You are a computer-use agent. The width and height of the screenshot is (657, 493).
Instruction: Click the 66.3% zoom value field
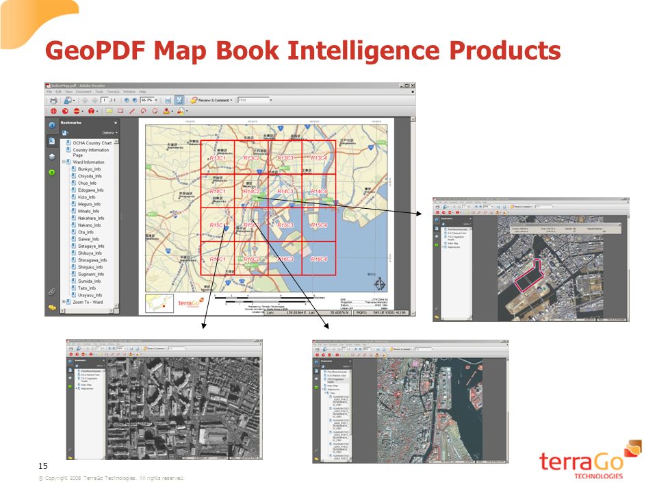[146, 100]
